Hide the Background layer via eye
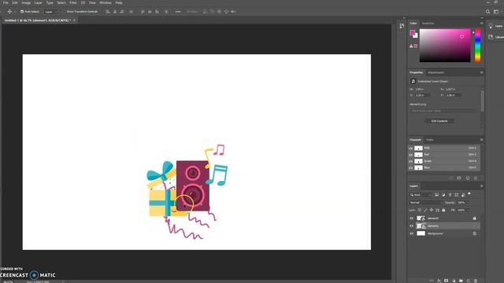This screenshot has width=504, height=283. pos(411,233)
